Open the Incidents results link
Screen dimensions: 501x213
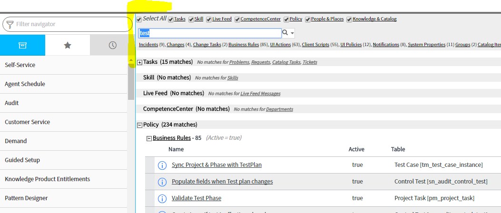point(148,45)
